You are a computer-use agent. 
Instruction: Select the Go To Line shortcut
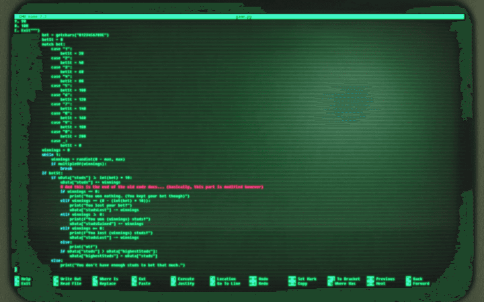pos(227,283)
